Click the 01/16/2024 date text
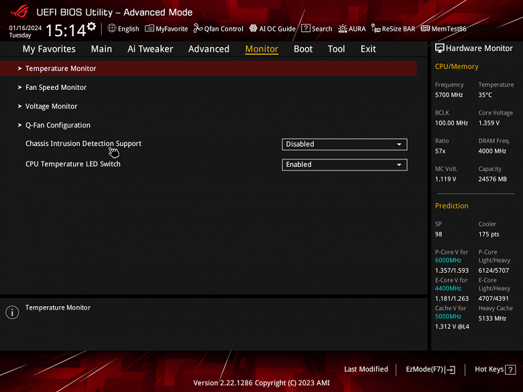The width and height of the screenshot is (523, 392). (25, 28)
